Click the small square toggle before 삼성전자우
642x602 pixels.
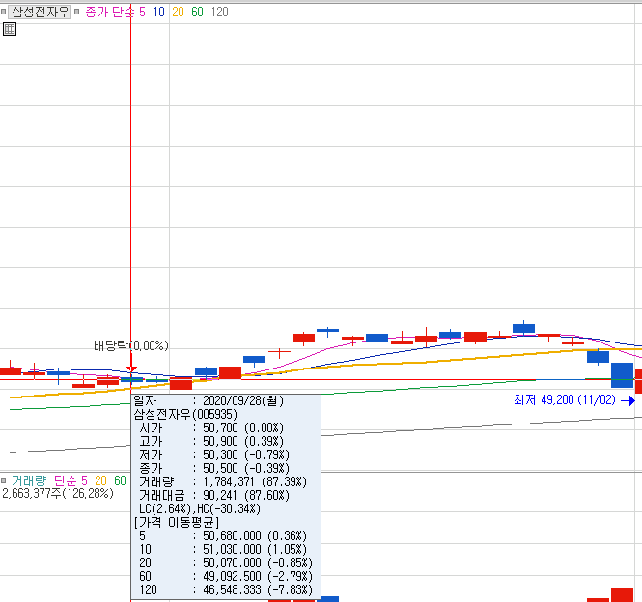tap(3, 12)
